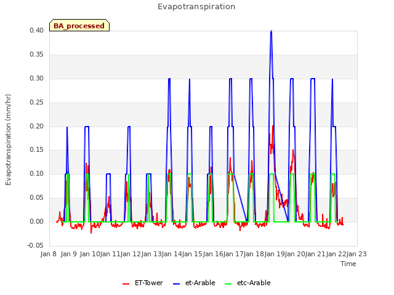Click the BA_processed label tag
Viewport: 394px width, 295px height.
pos(79,25)
